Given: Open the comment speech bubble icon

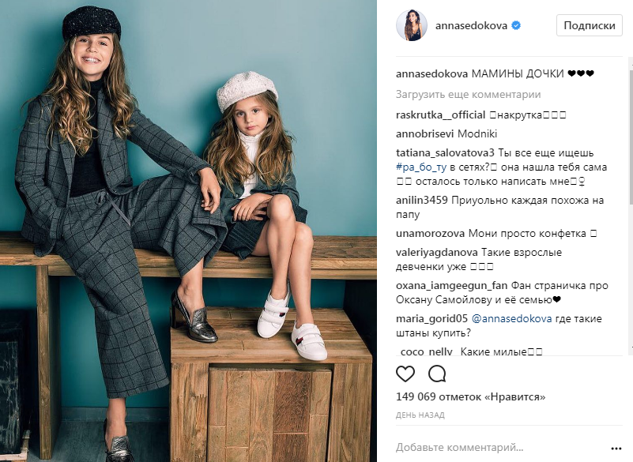Looking at the screenshot, I should tap(437, 374).
